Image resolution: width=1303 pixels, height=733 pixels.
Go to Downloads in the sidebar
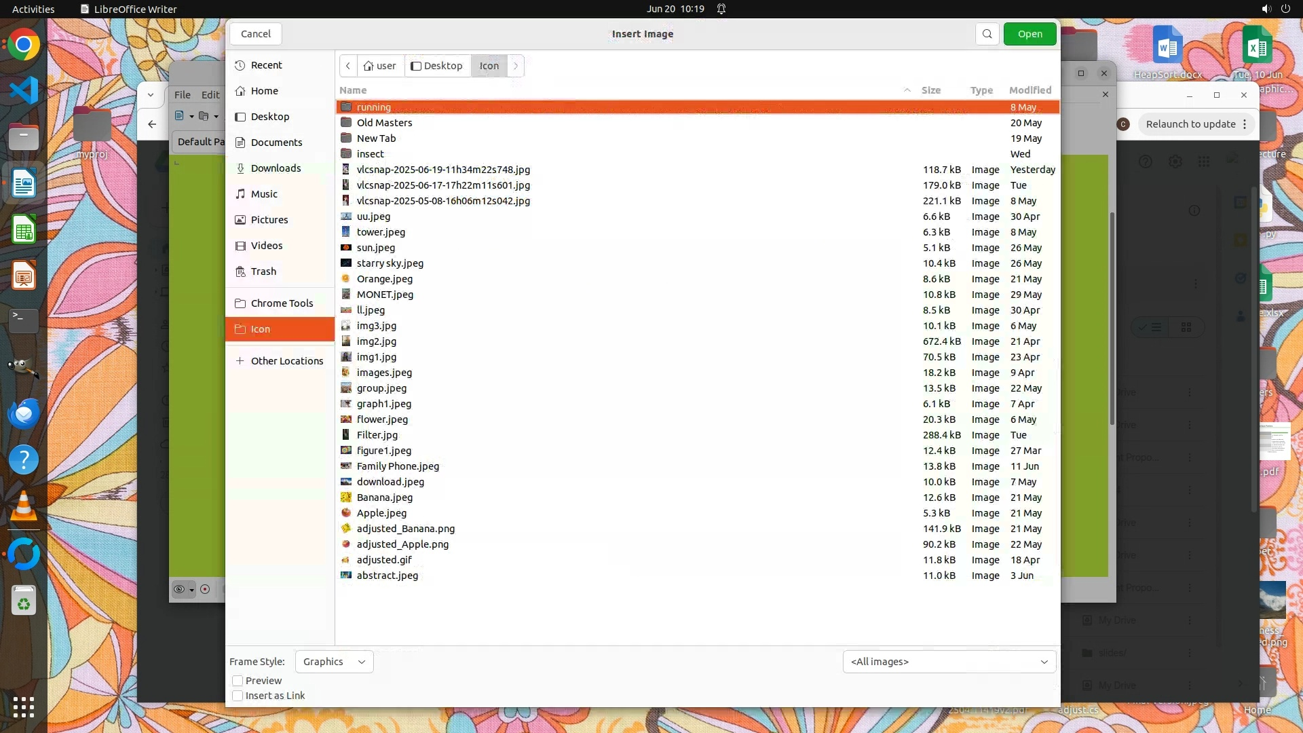(x=276, y=168)
